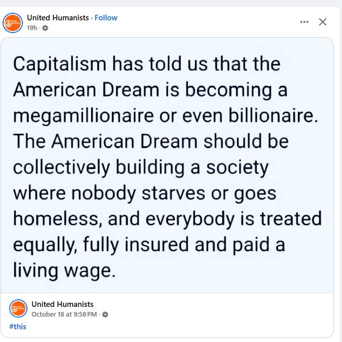Click the word megamillionaire in the image
This screenshot has width=342, height=342.
(x=83, y=116)
